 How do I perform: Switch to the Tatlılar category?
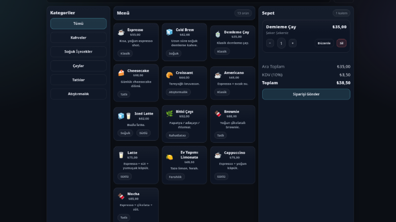click(78, 80)
